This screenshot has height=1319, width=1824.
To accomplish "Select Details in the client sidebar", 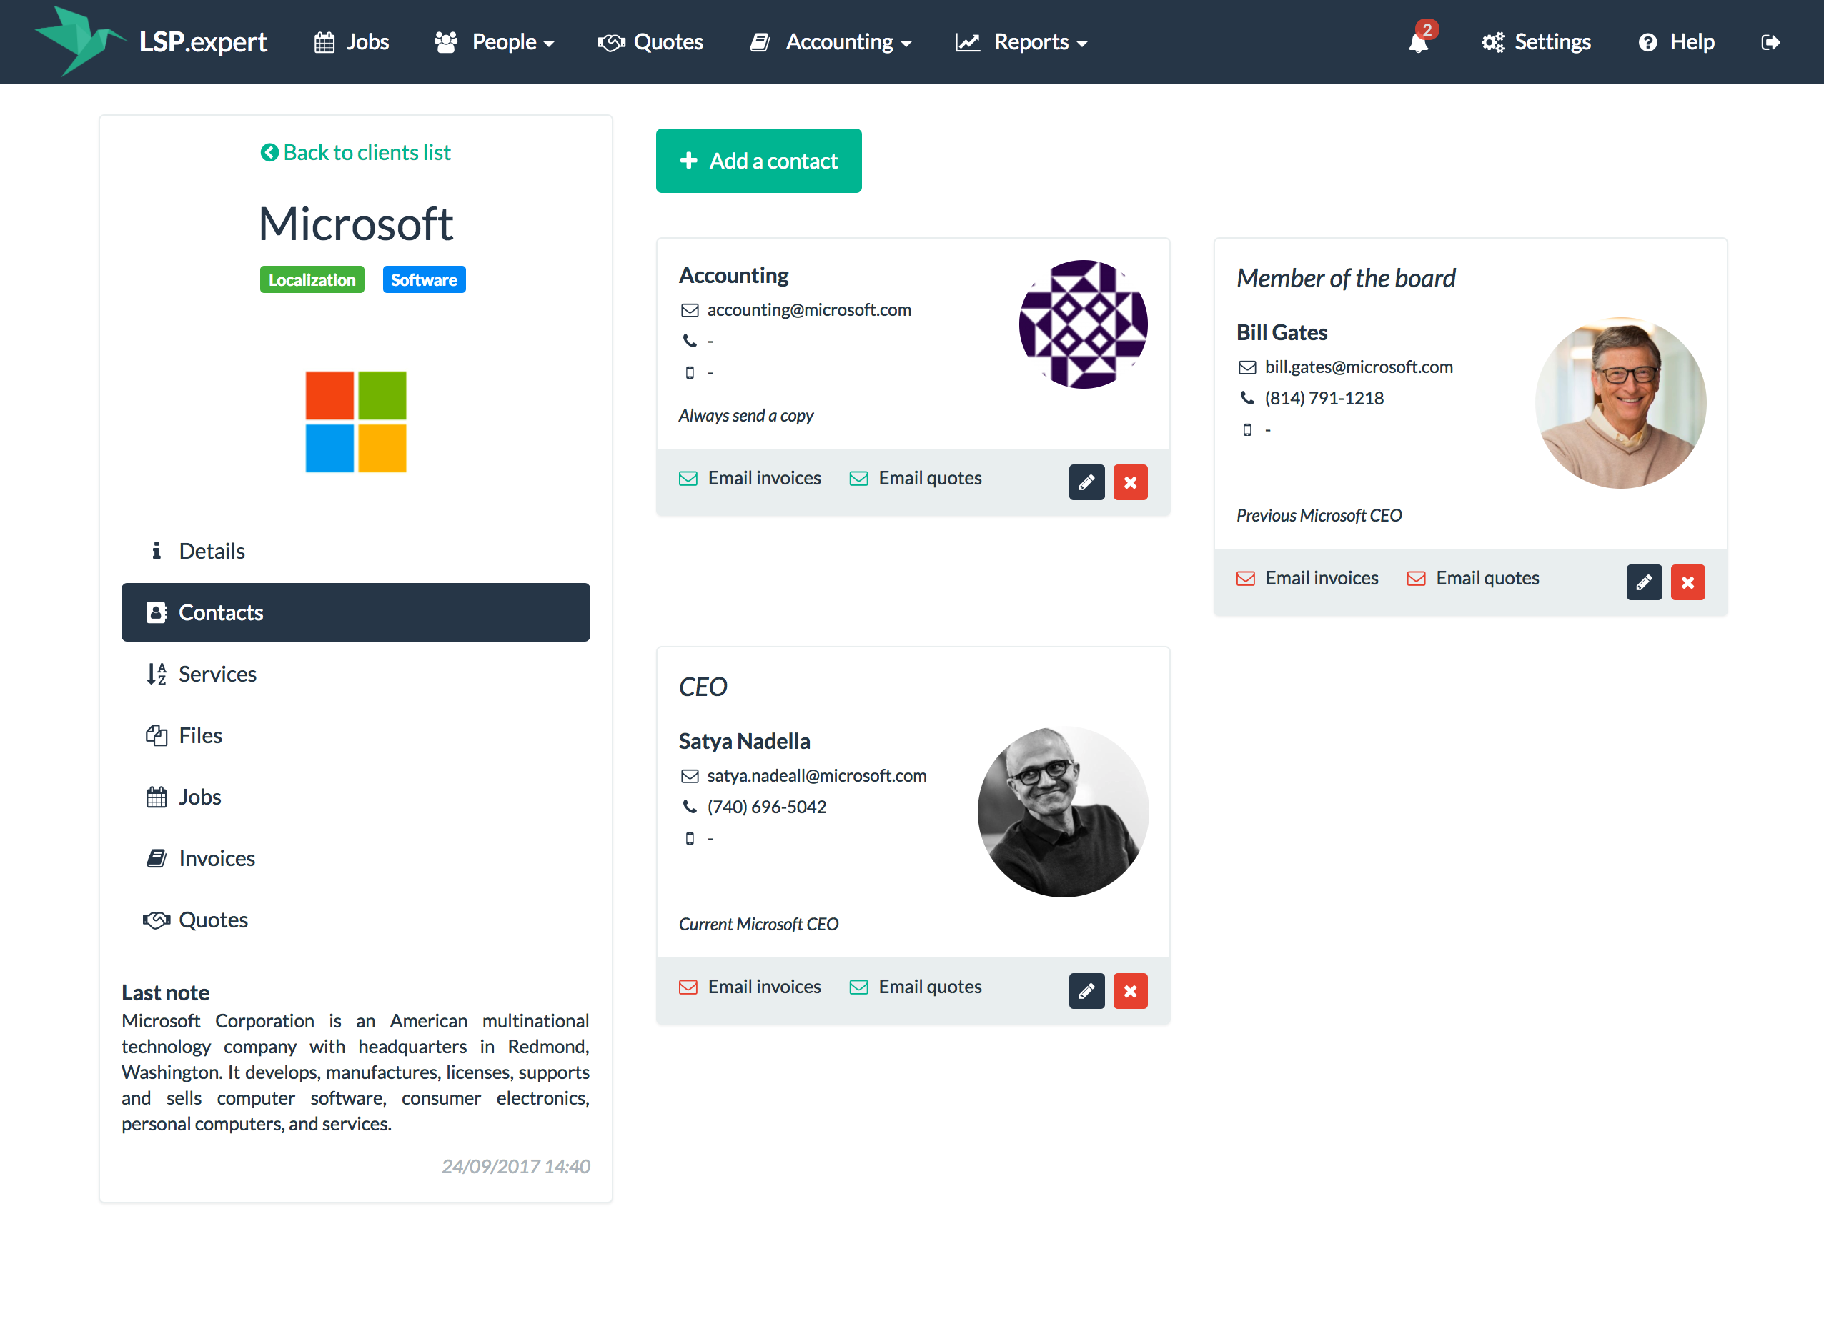I will click(x=355, y=552).
